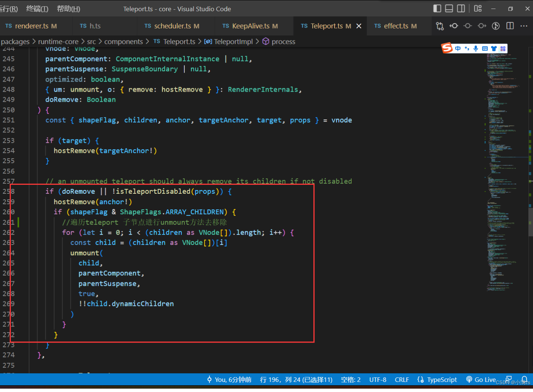Open the notifications bell icon
This screenshot has width=533, height=392.
pos(524,379)
